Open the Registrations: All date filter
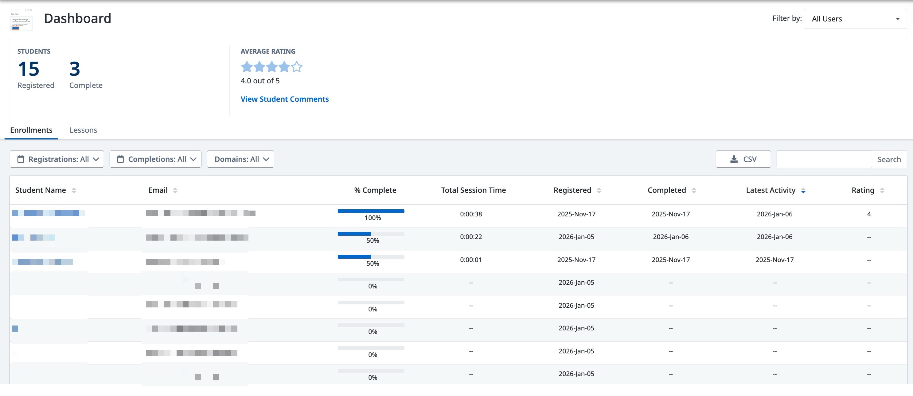Image resolution: width=913 pixels, height=396 pixels. [x=57, y=159]
